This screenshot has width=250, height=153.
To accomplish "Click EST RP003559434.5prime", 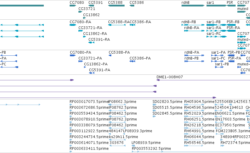I will click(x=89, y=113).
